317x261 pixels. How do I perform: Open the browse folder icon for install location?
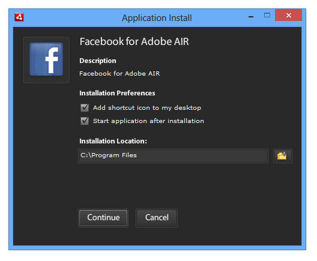pyautogui.click(x=282, y=156)
